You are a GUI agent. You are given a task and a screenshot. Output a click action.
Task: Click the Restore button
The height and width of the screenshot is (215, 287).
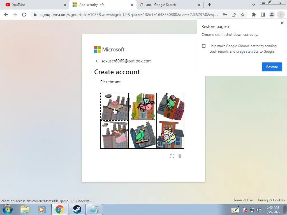pos(272,67)
